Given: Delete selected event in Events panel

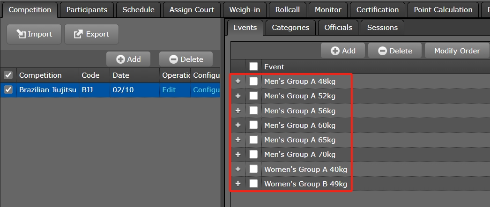Looking at the screenshot, I should click(x=383, y=51).
